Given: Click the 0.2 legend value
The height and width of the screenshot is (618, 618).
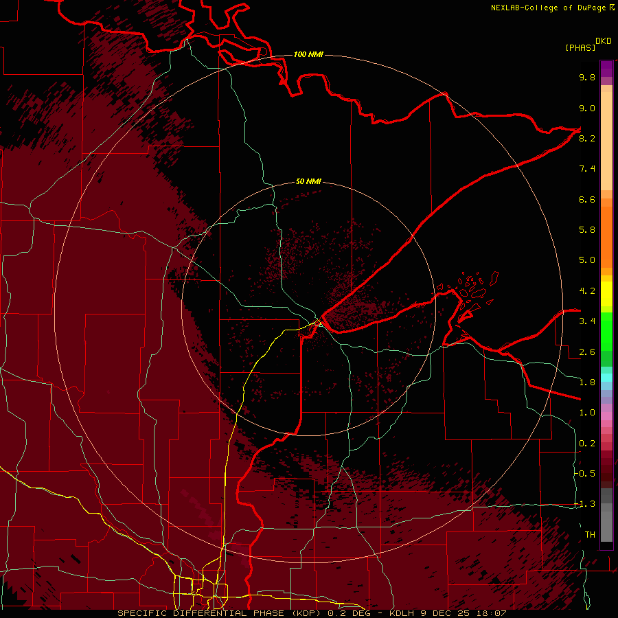Looking at the screenshot, I should (x=587, y=444).
